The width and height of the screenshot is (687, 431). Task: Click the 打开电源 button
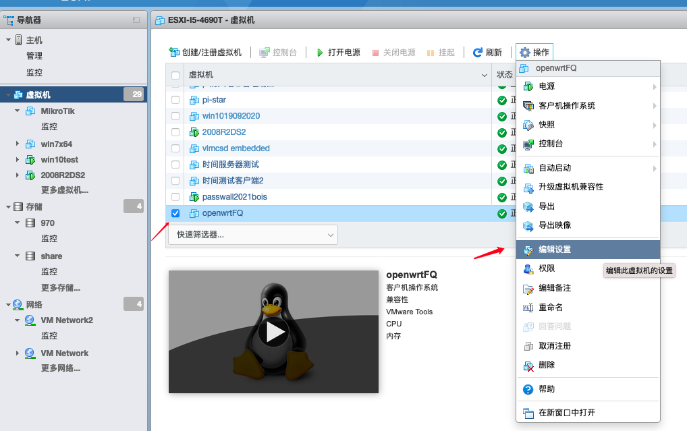click(338, 53)
